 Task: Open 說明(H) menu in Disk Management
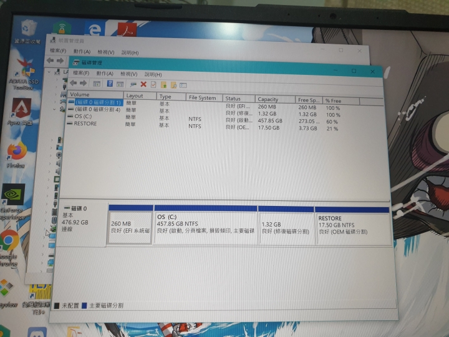pos(153,74)
